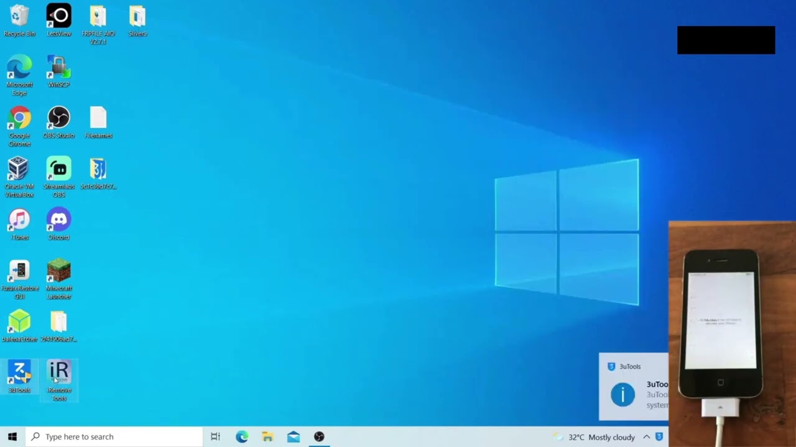
Task: Open the Recycle Bin desktop icon
Action: pyautogui.click(x=19, y=20)
